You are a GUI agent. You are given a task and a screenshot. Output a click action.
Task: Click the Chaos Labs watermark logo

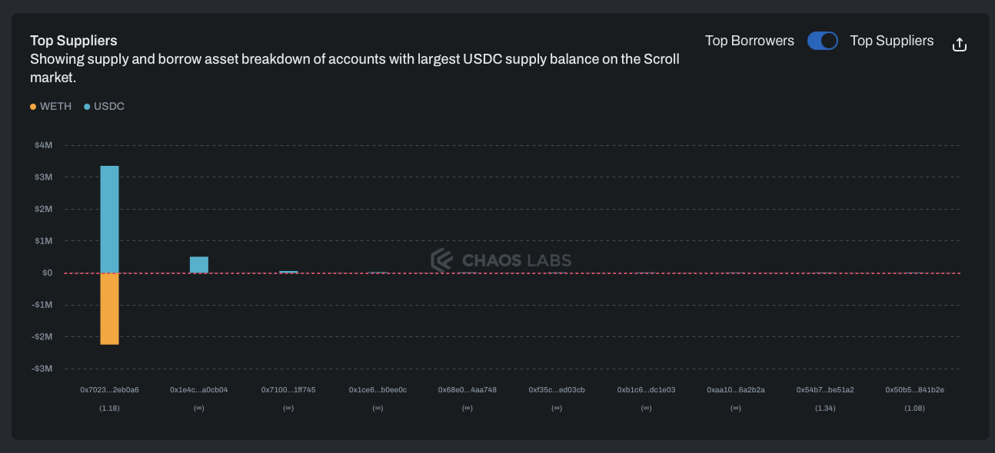coord(501,260)
